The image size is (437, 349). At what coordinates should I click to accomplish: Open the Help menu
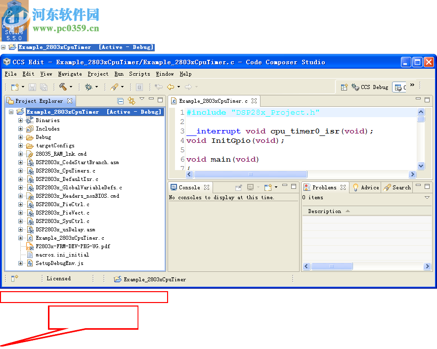(x=185, y=74)
